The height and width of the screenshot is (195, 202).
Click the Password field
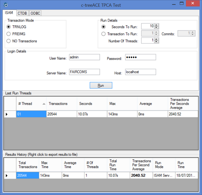point(140,58)
